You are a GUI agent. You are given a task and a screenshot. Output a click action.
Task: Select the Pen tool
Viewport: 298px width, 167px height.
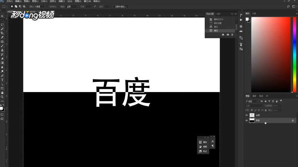coord(2,76)
